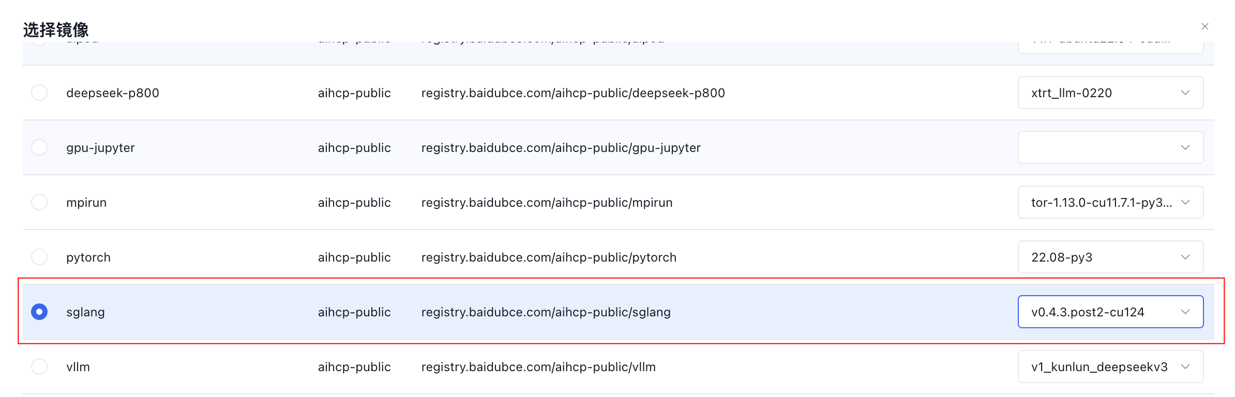Click the pytorch image name
This screenshot has height=397, width=1235.
[x=88, y=257]
